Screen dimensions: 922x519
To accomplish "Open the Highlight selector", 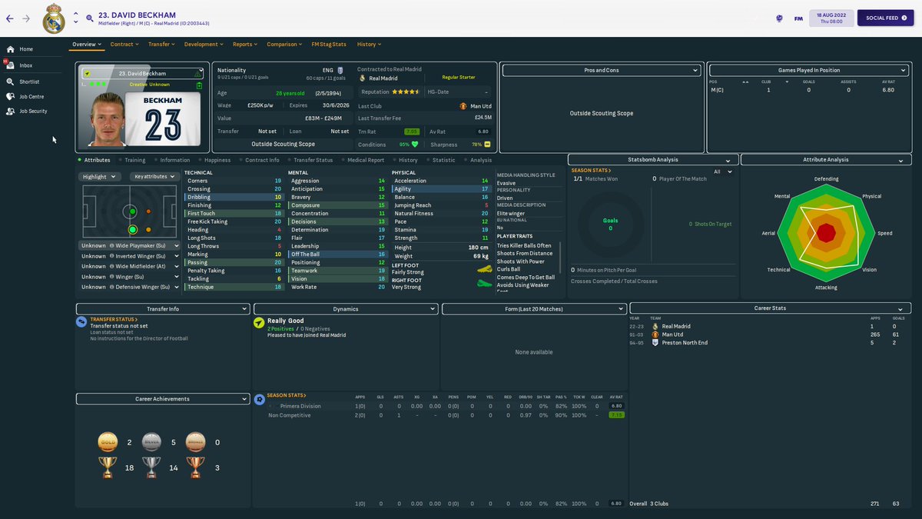I will click(x=98, y=176).
